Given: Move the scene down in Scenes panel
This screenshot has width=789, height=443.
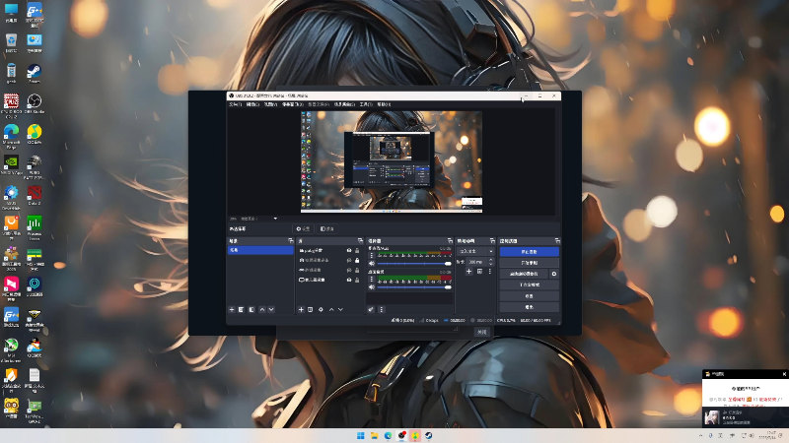Looking at the screenshot, I should pyautogui.click(x=271, y=309).
